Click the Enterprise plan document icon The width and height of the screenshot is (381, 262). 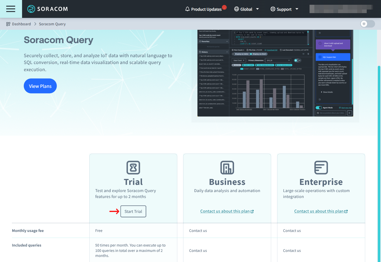(321, 168)
